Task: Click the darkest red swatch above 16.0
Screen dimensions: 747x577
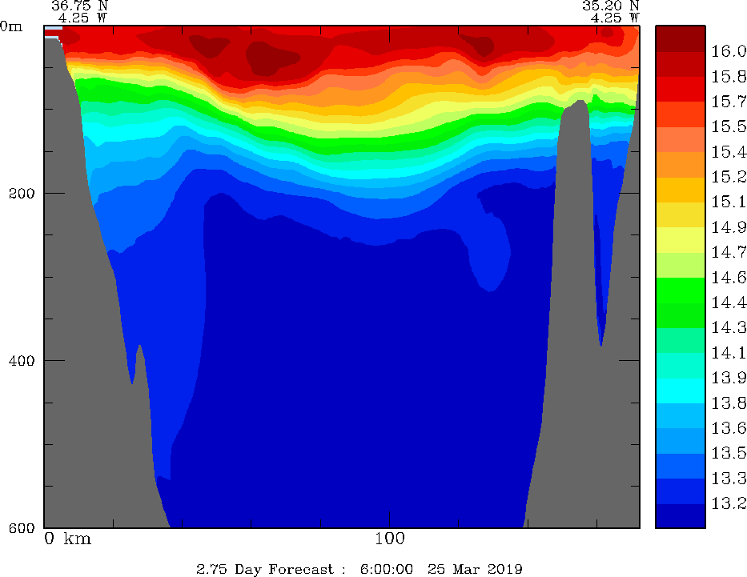Action: 680,38
